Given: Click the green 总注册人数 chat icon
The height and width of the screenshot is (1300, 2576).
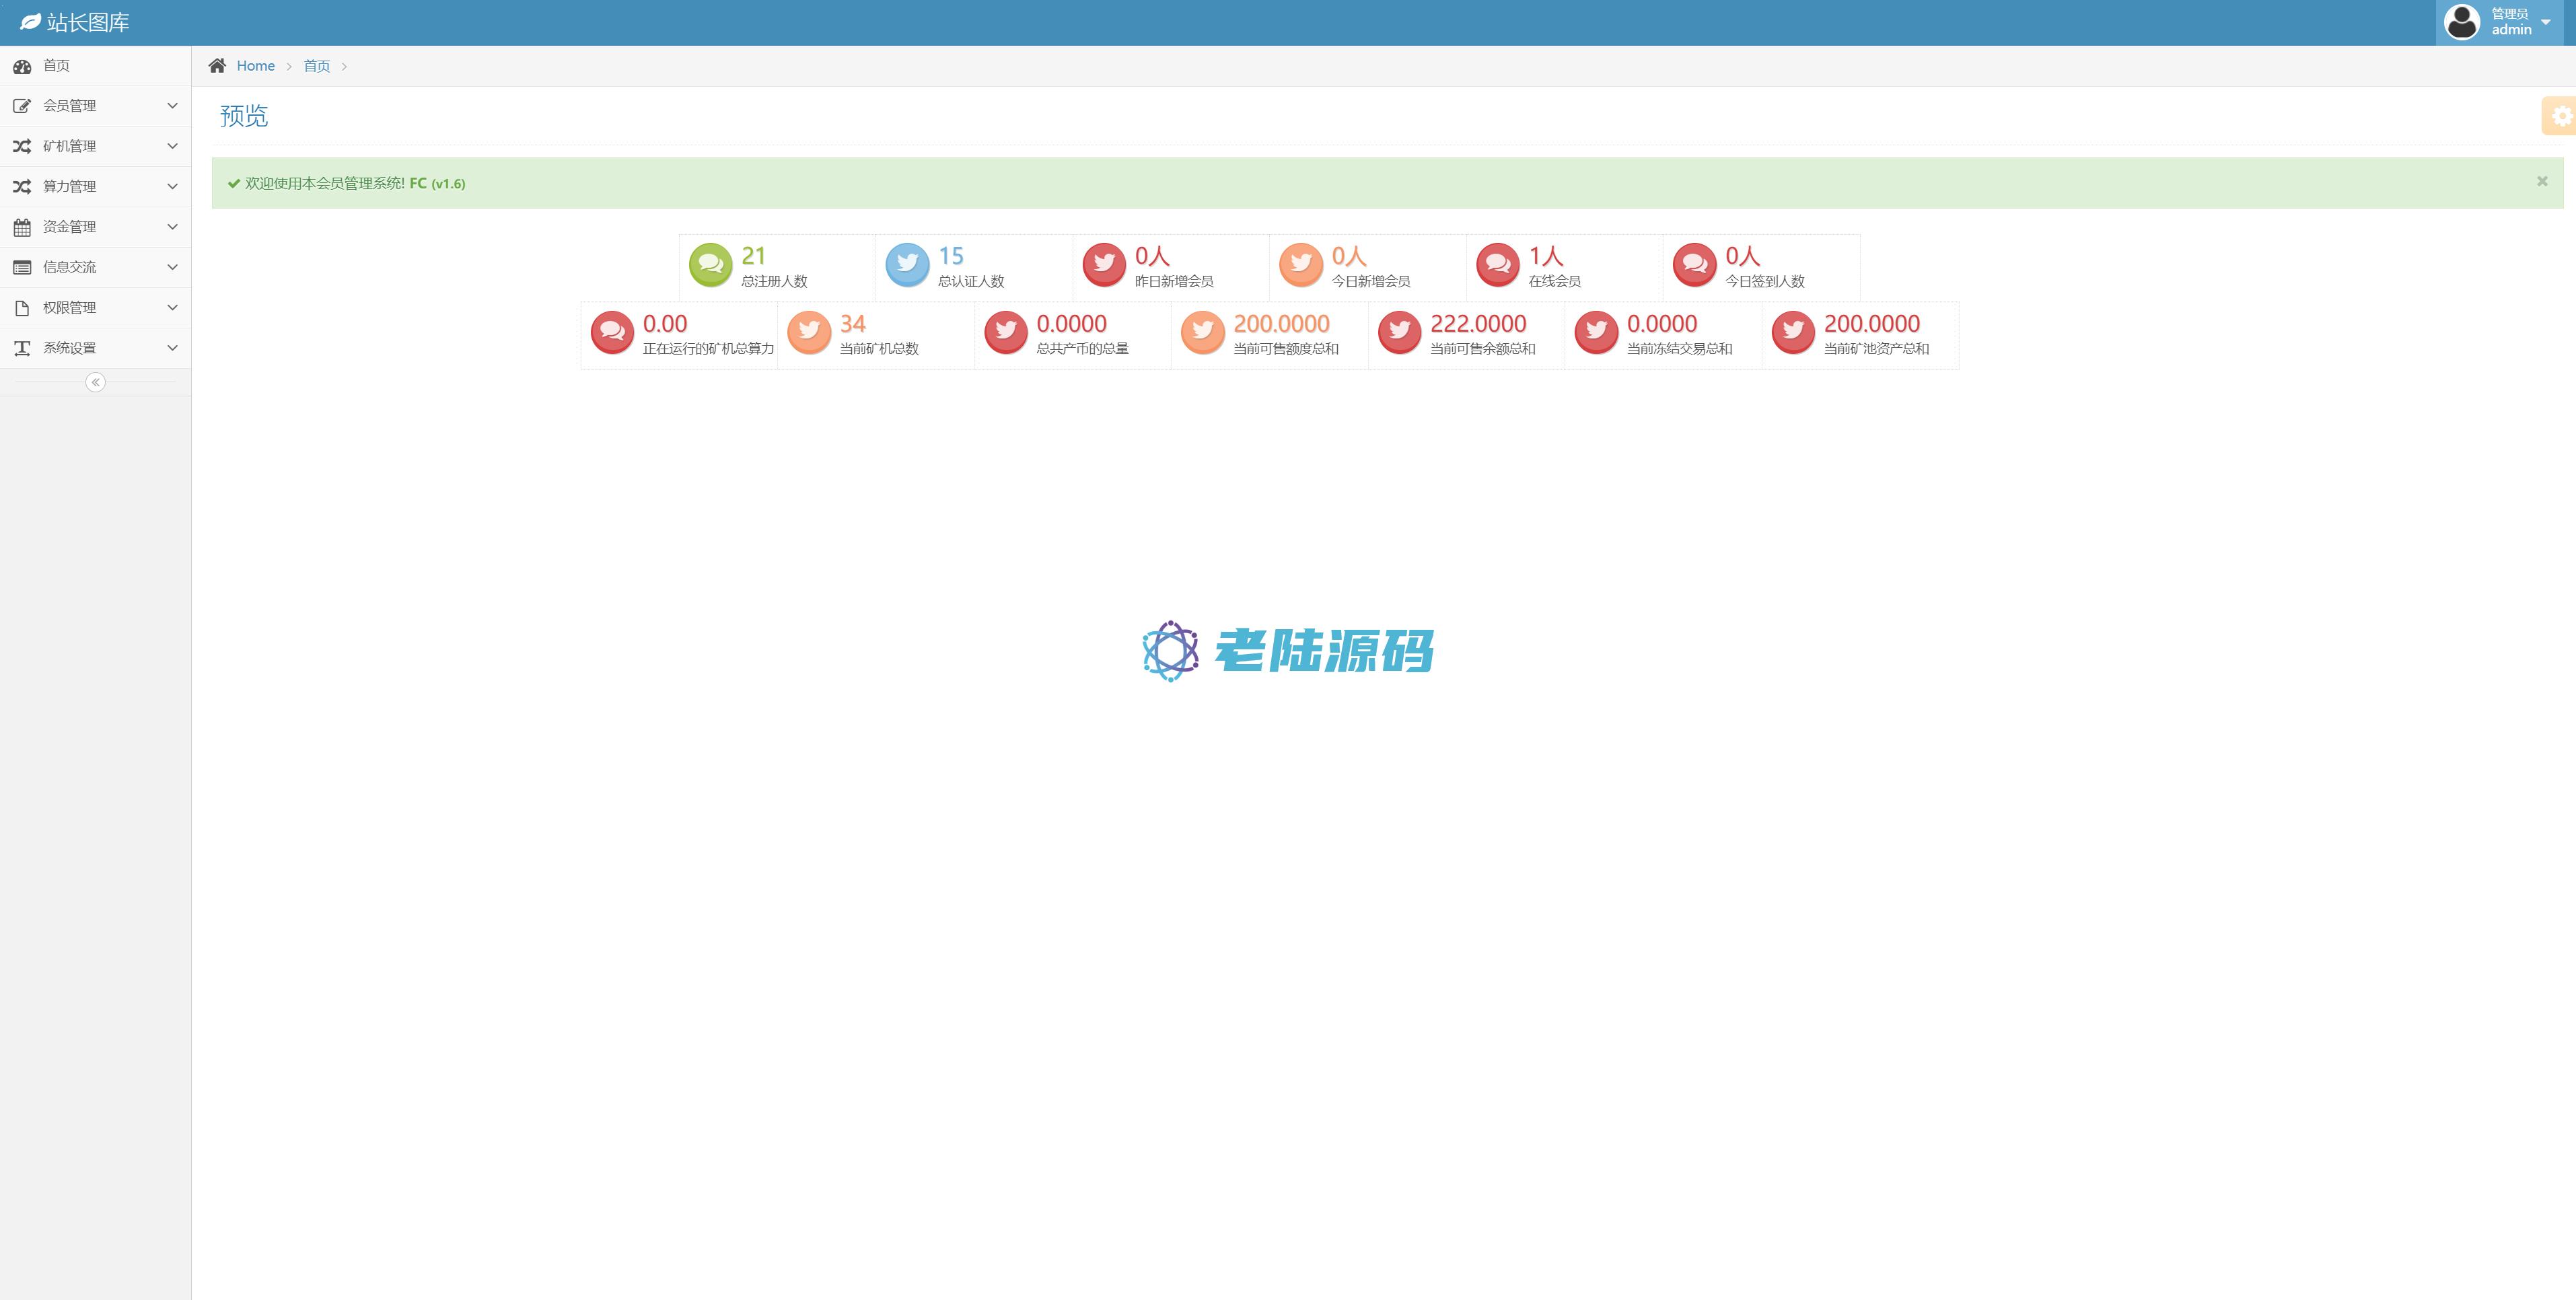Looking at the screenshot, I should pos(710,265).
